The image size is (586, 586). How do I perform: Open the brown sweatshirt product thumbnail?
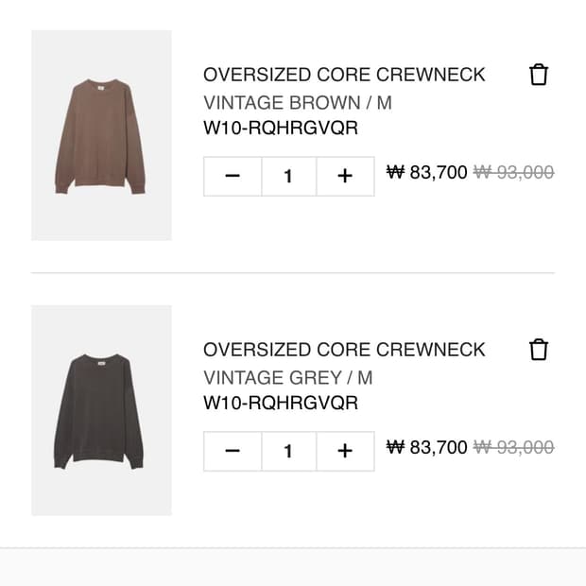(101, 135)
